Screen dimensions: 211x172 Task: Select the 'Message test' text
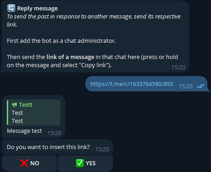click(24, 131)
